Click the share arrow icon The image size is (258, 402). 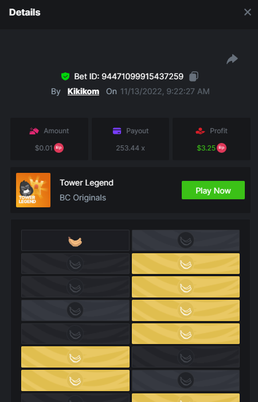pyautogui.click(x=232, y=59)
